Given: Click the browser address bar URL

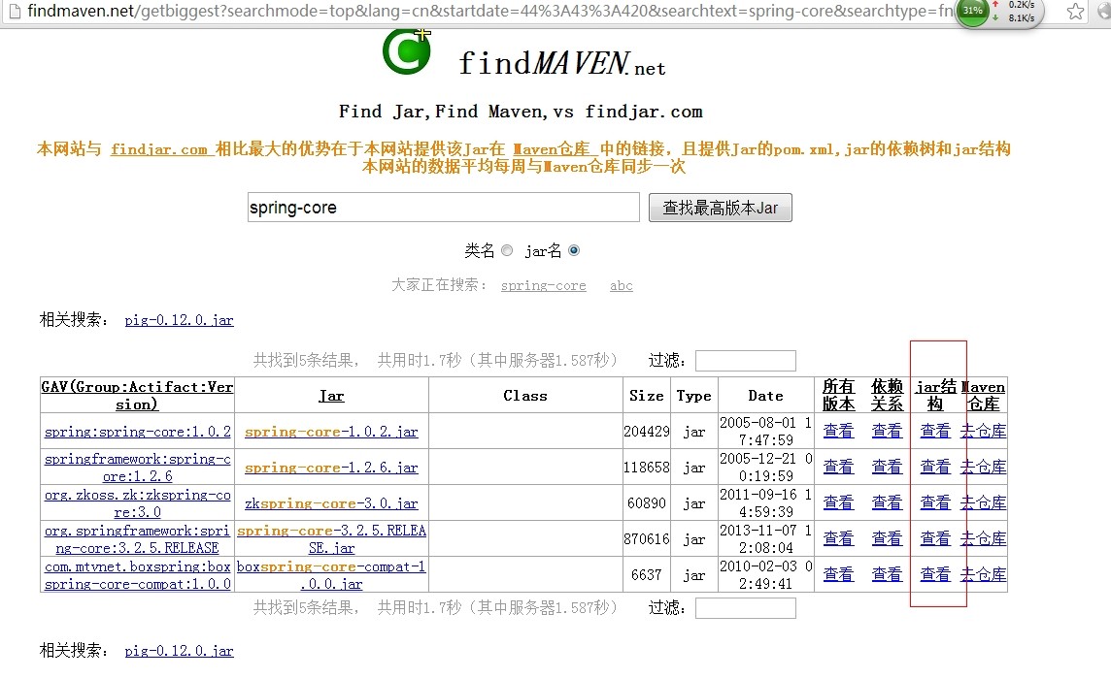Looking at the screenshot, I should click(x=488, y=12).
